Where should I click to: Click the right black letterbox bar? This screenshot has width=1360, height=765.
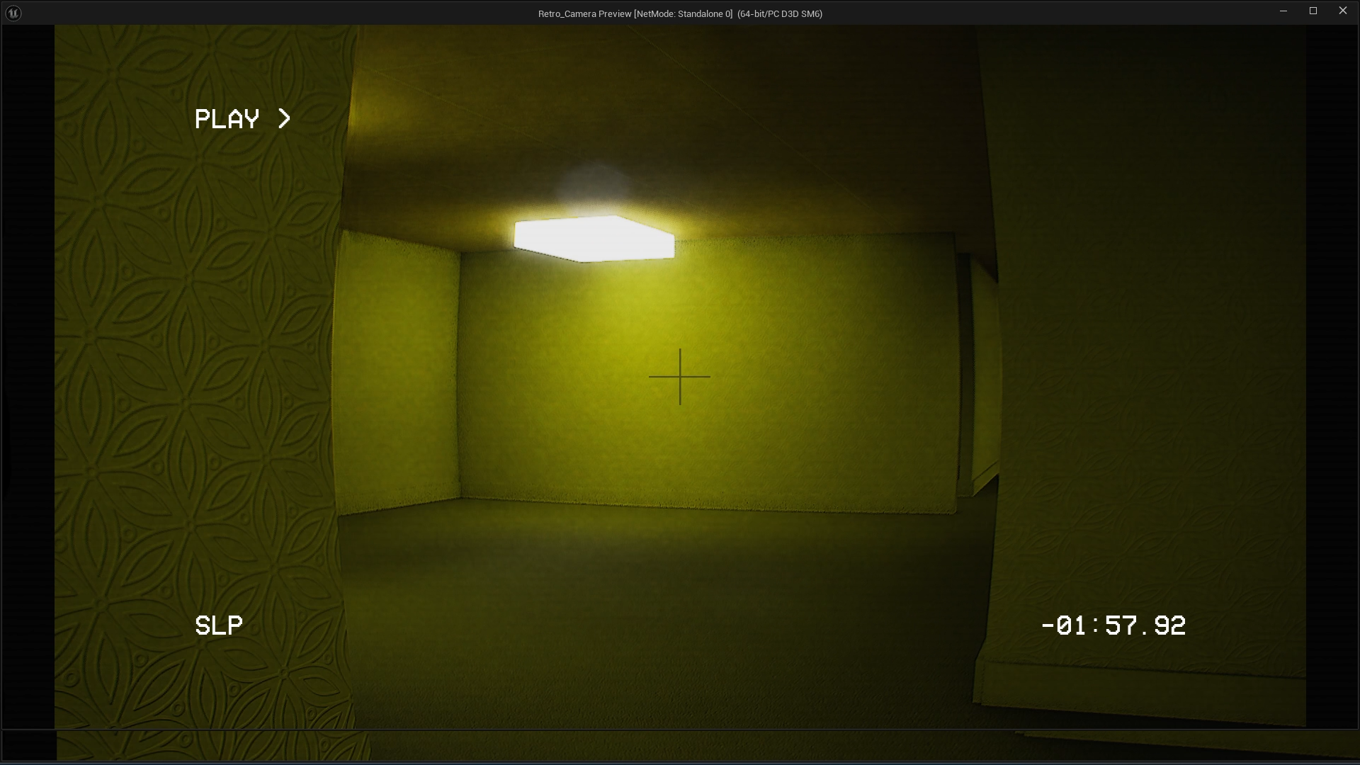1332,375
